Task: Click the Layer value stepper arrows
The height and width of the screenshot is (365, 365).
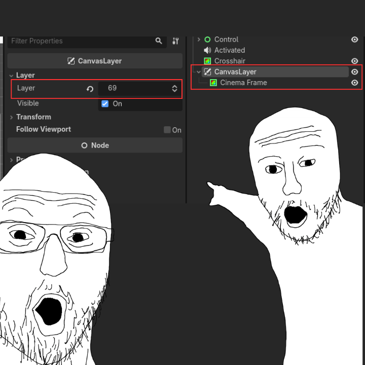Action: 174,88
